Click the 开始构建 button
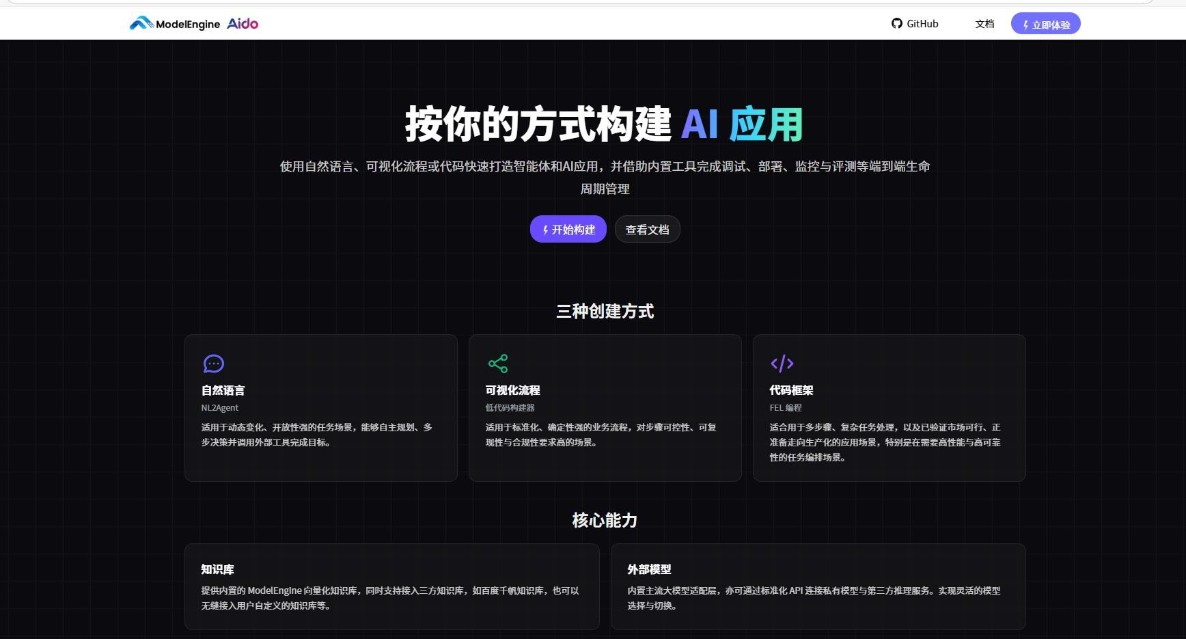1186x639 pixels. pyautogui.click(x=568, y=229)
